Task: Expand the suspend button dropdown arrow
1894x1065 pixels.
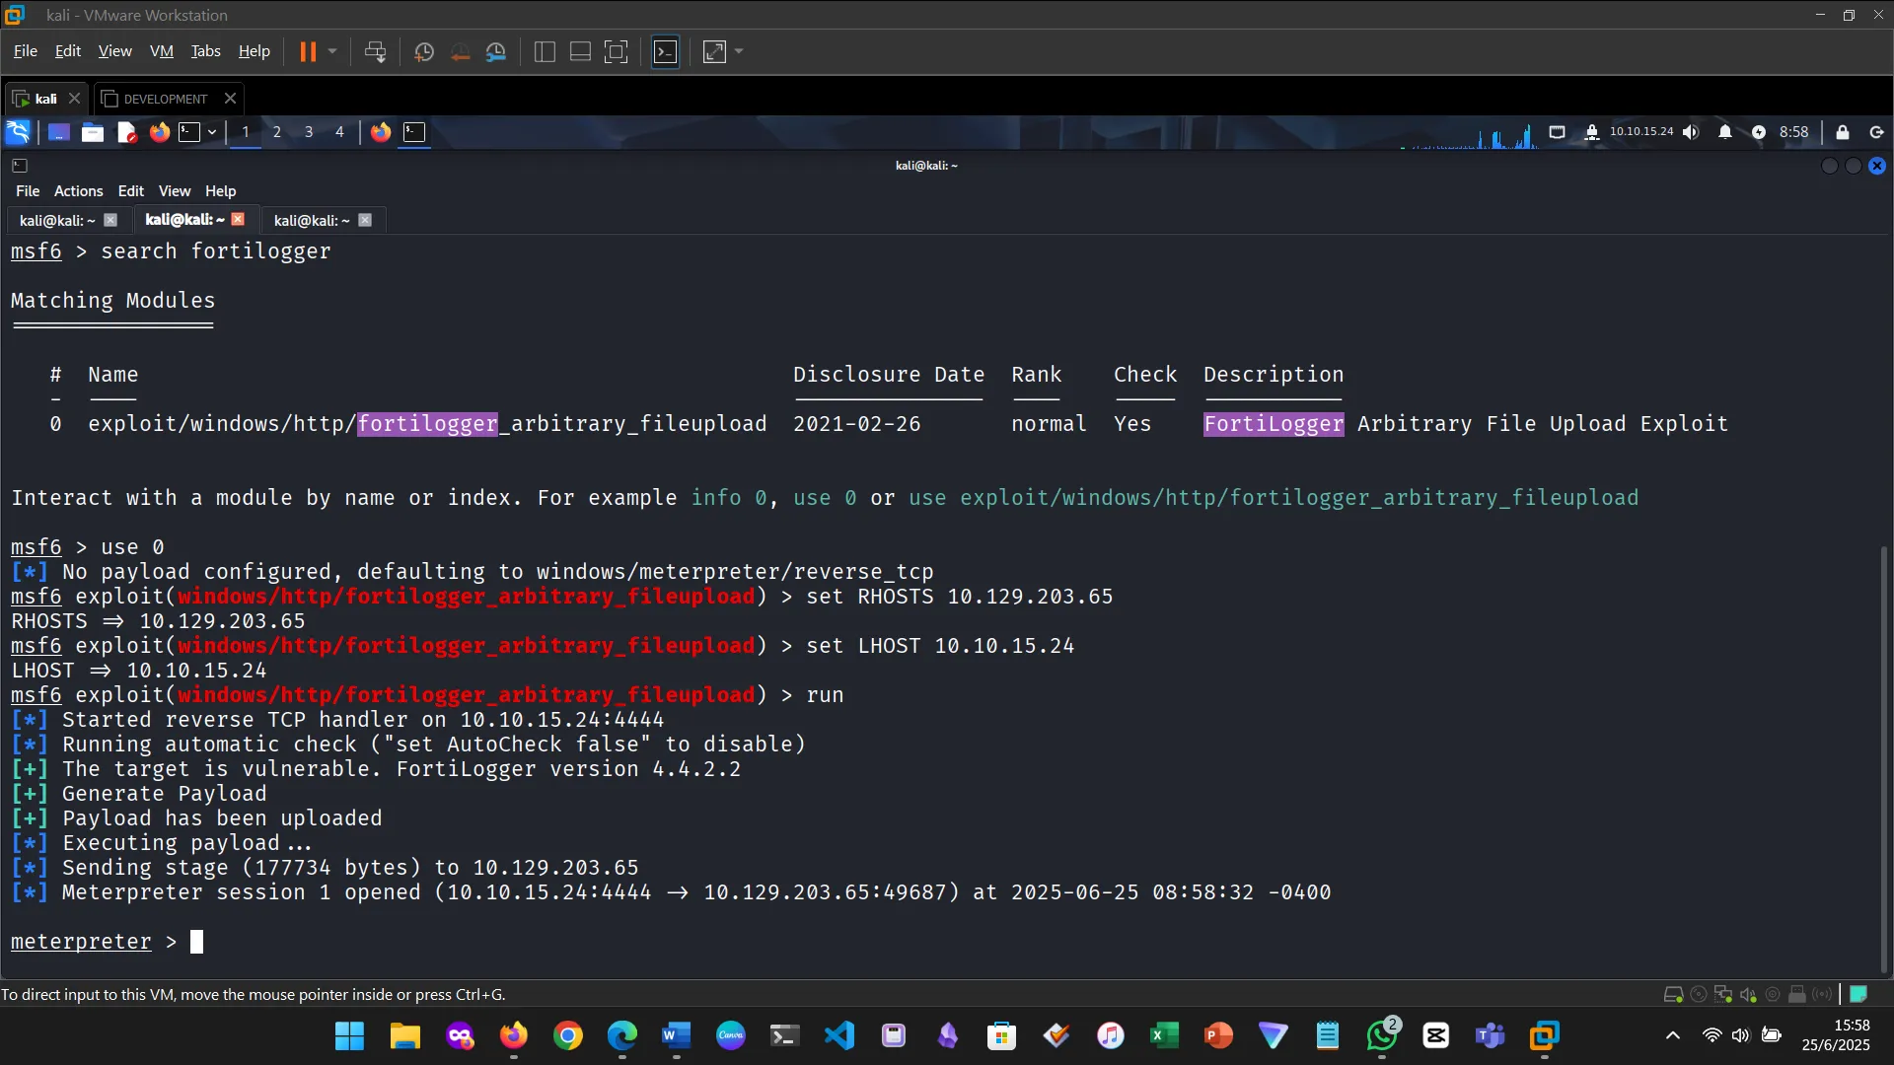Action: [x=332, y=51]
